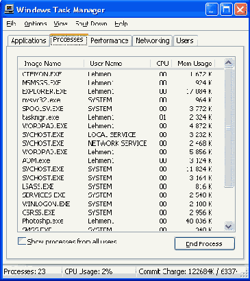Click the 01 CPU value for taskmgr.exe

[163, 117]
